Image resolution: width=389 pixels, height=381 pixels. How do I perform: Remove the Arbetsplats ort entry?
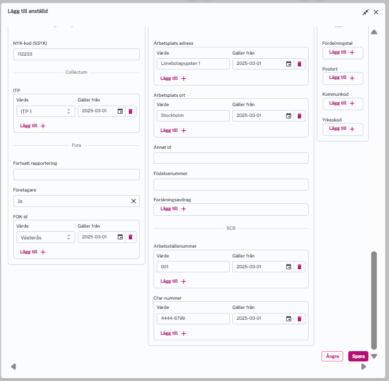299,116
